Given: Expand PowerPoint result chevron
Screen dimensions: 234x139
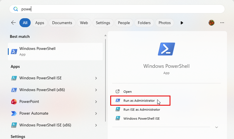Looking at the screenshot, I should pos(96,102).
